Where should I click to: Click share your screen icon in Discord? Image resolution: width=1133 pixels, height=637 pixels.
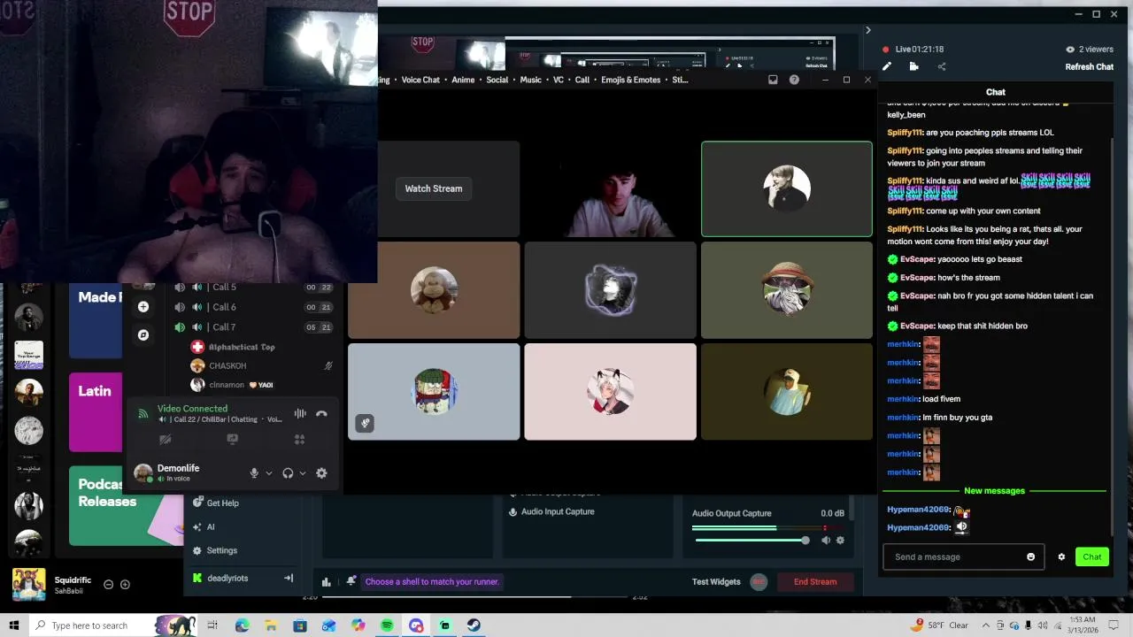click(x=232, y=439)
